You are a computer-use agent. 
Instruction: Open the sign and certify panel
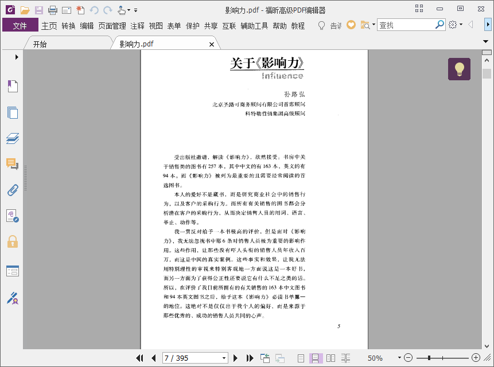point(13,298)
